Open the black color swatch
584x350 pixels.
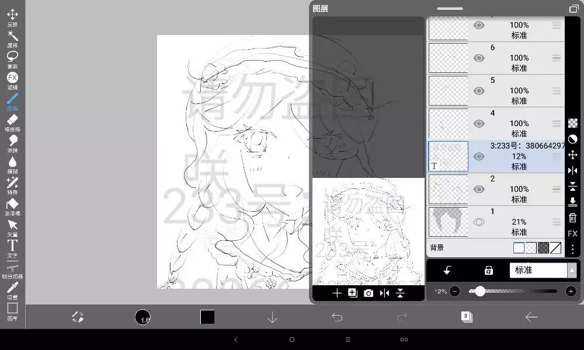pos(207,317)
